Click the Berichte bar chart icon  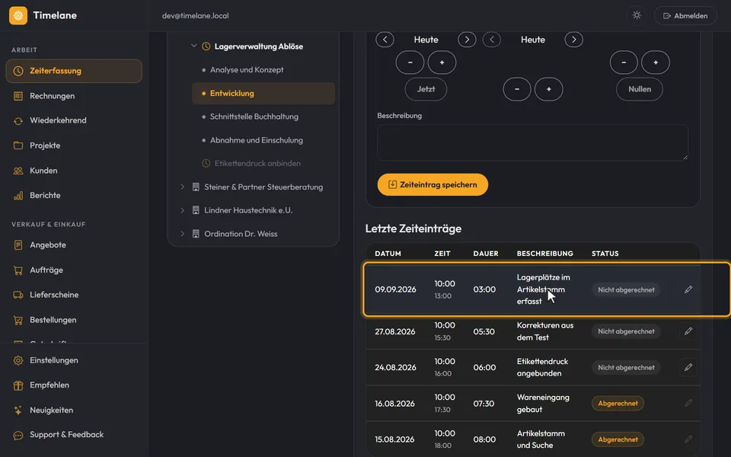pos(18,196)
